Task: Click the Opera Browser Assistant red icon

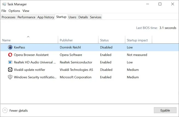Action: (10, 55)
